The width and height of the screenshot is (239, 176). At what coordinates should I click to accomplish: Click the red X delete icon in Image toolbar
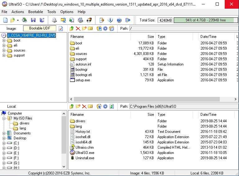pyautogui.click(x=78, y=29)
